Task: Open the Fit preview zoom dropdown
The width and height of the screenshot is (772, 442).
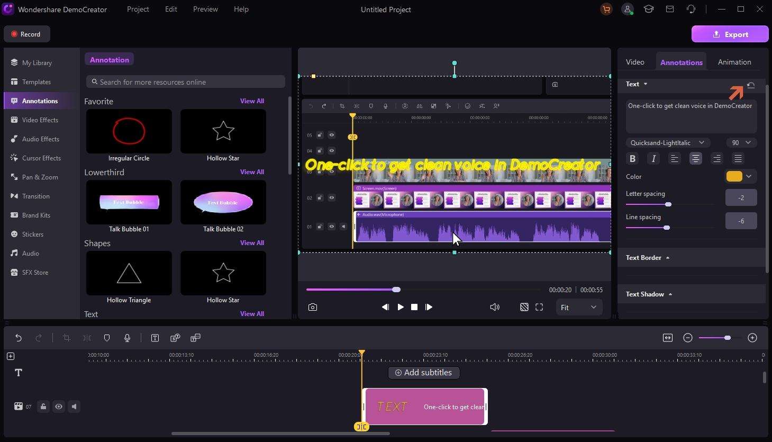Action: click(x=579, y=307)
